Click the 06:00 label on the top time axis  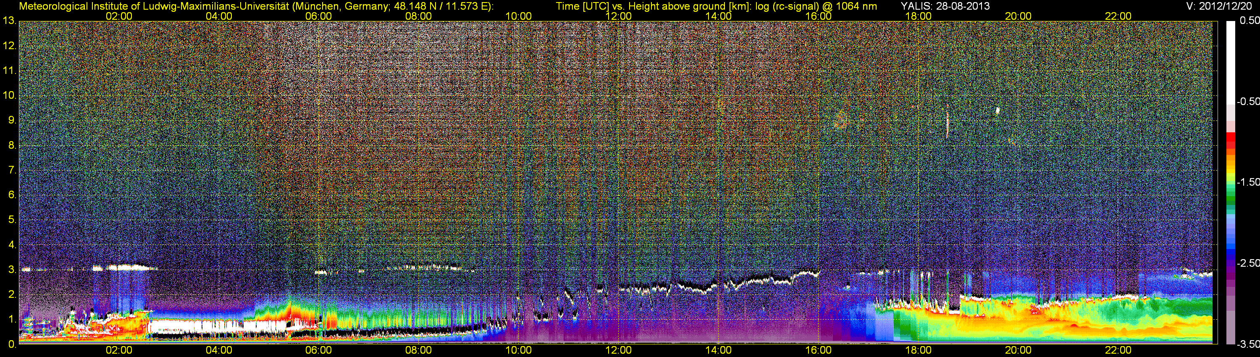pyautogui.click(x=318, y=16)
